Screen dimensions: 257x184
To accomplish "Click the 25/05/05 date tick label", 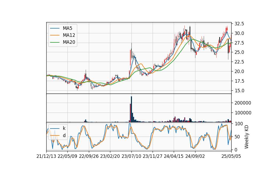I will point(231,156).
